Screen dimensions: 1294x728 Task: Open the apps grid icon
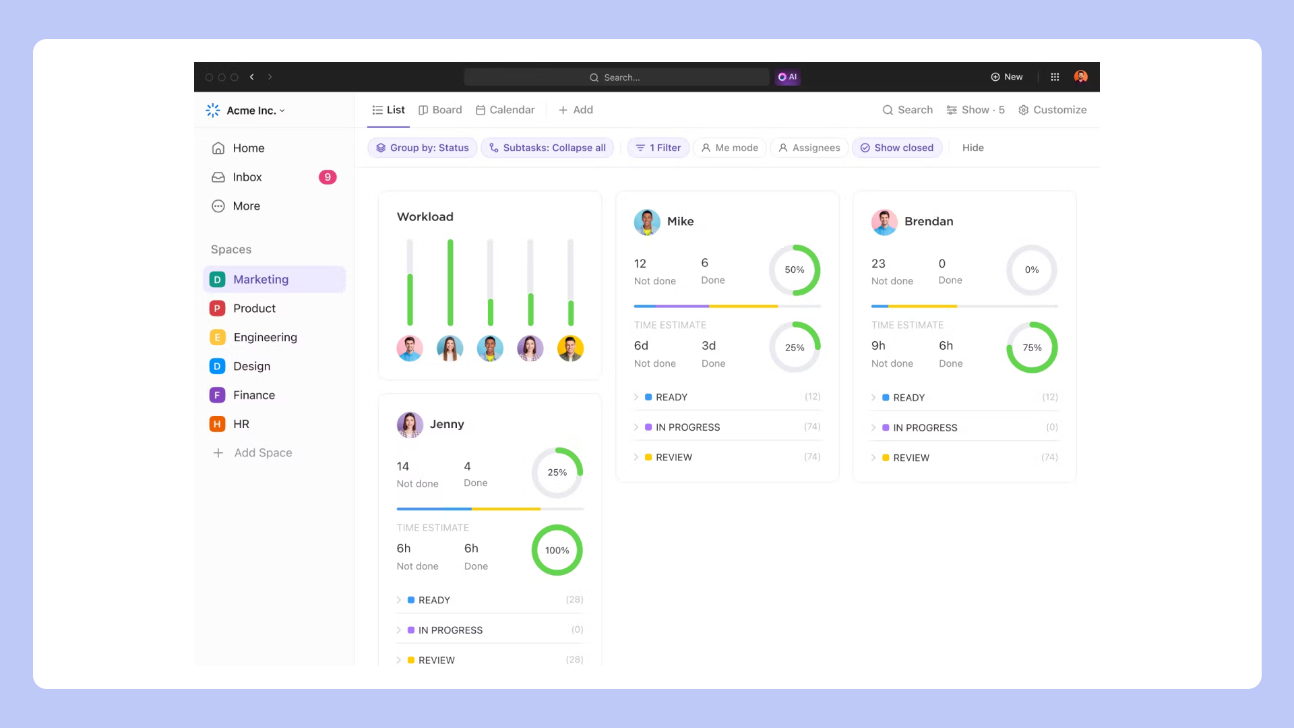tap(1055, 77)
